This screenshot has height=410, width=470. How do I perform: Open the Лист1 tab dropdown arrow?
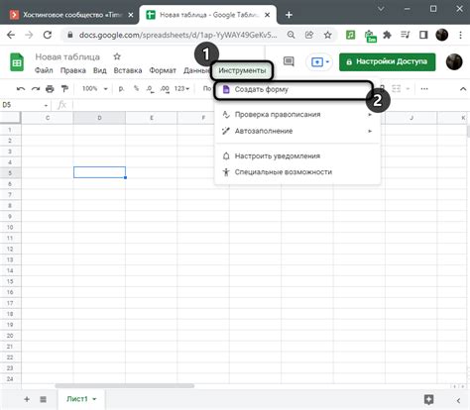(94, 399)
